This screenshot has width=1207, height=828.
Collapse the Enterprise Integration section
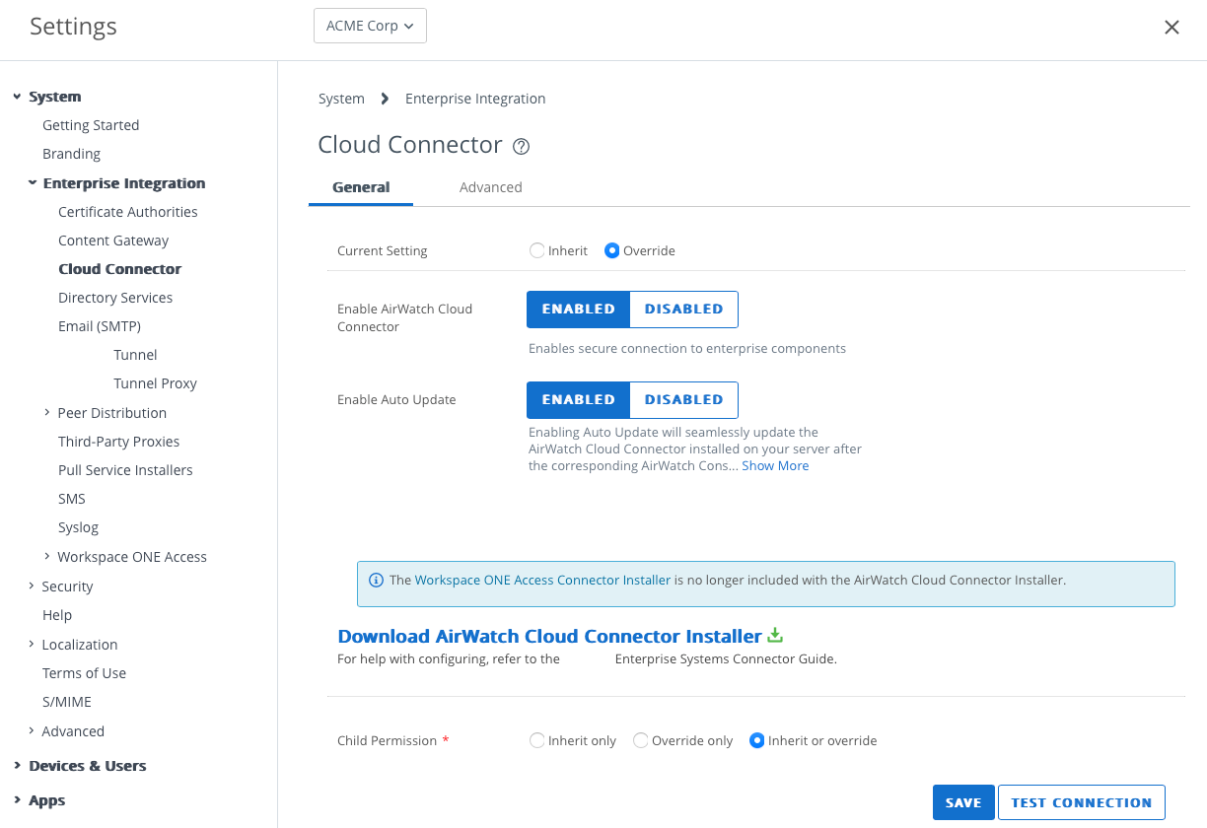[33, 182]
